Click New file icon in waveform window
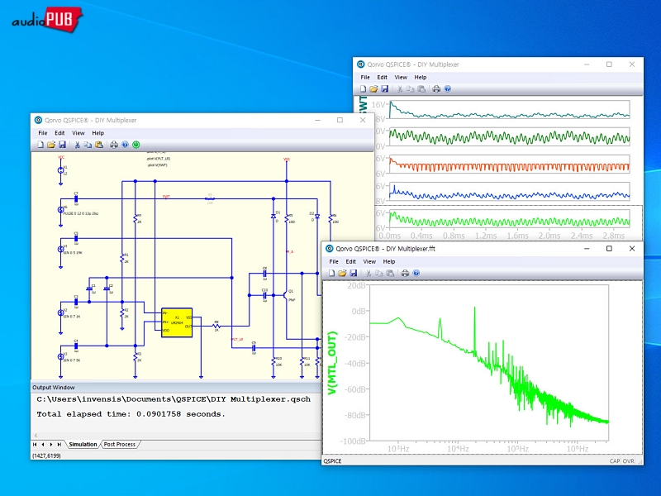This screenshot has height=496, width=661. (x=363, y=89)
